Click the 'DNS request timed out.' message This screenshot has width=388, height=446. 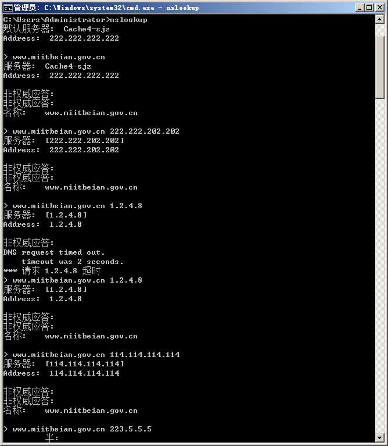[54, 252]
